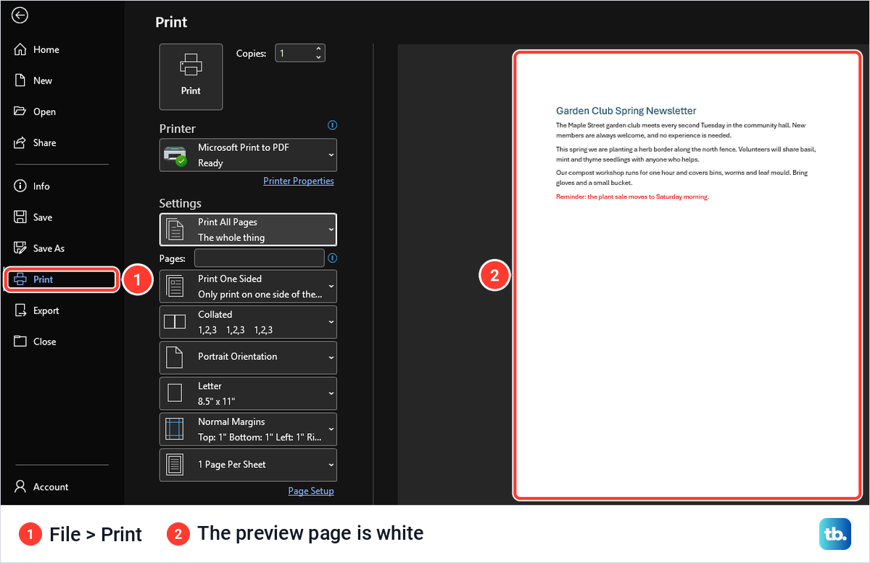Screen dimensions: 870x563
Task: Click the '8.5" x 11"' paper size text
Action: (x=217, y=401)
